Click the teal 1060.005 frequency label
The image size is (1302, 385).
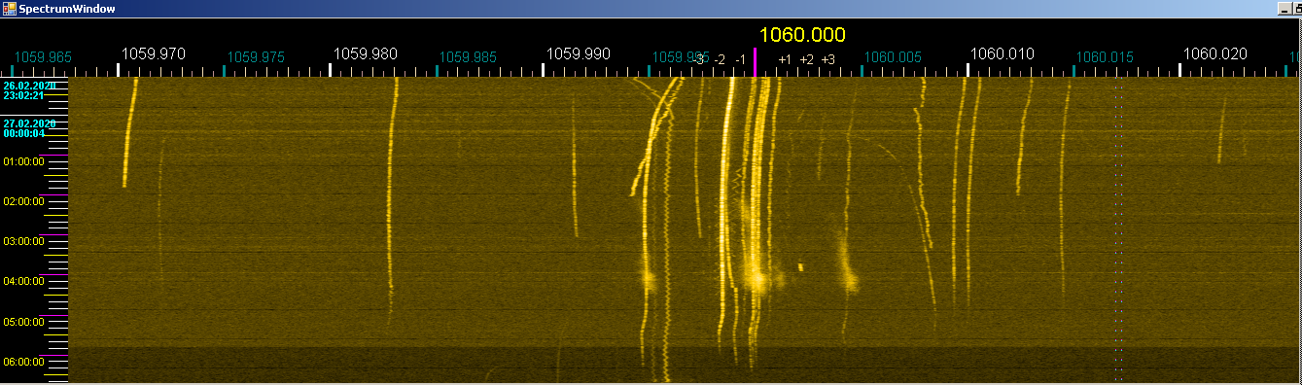point(893,57)
